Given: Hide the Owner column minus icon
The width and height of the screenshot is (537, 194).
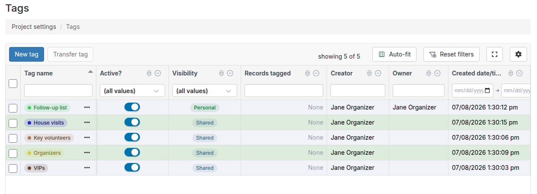Looking at the screenshot, I should pyautogui.click(x=437, y=73).
